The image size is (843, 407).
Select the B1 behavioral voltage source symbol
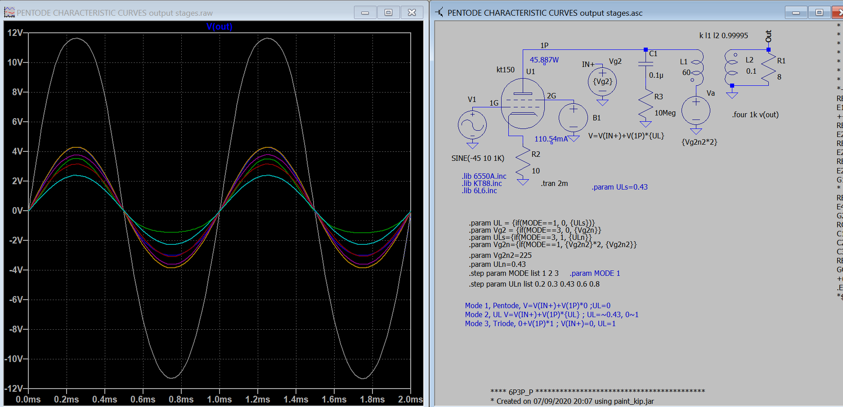pos(573,117)
